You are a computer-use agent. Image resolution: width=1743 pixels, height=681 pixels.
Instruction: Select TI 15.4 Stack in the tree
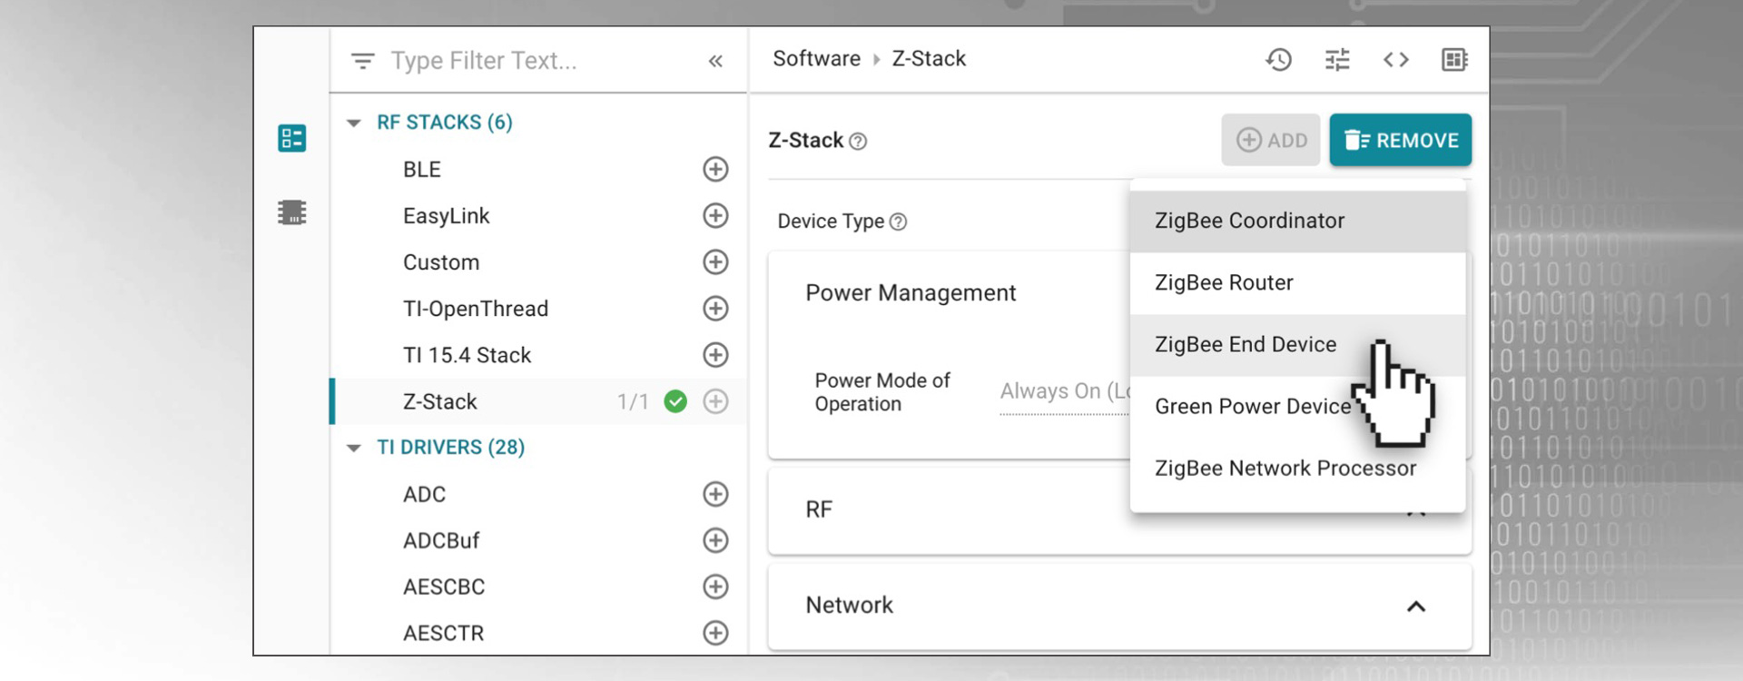tap(467, 355)
